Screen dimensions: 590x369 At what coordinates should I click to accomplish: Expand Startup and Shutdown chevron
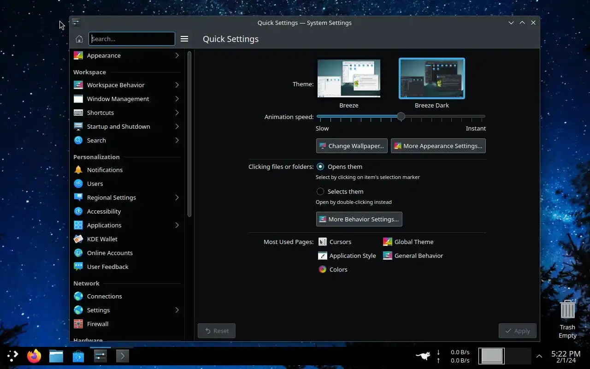(177, 126)
